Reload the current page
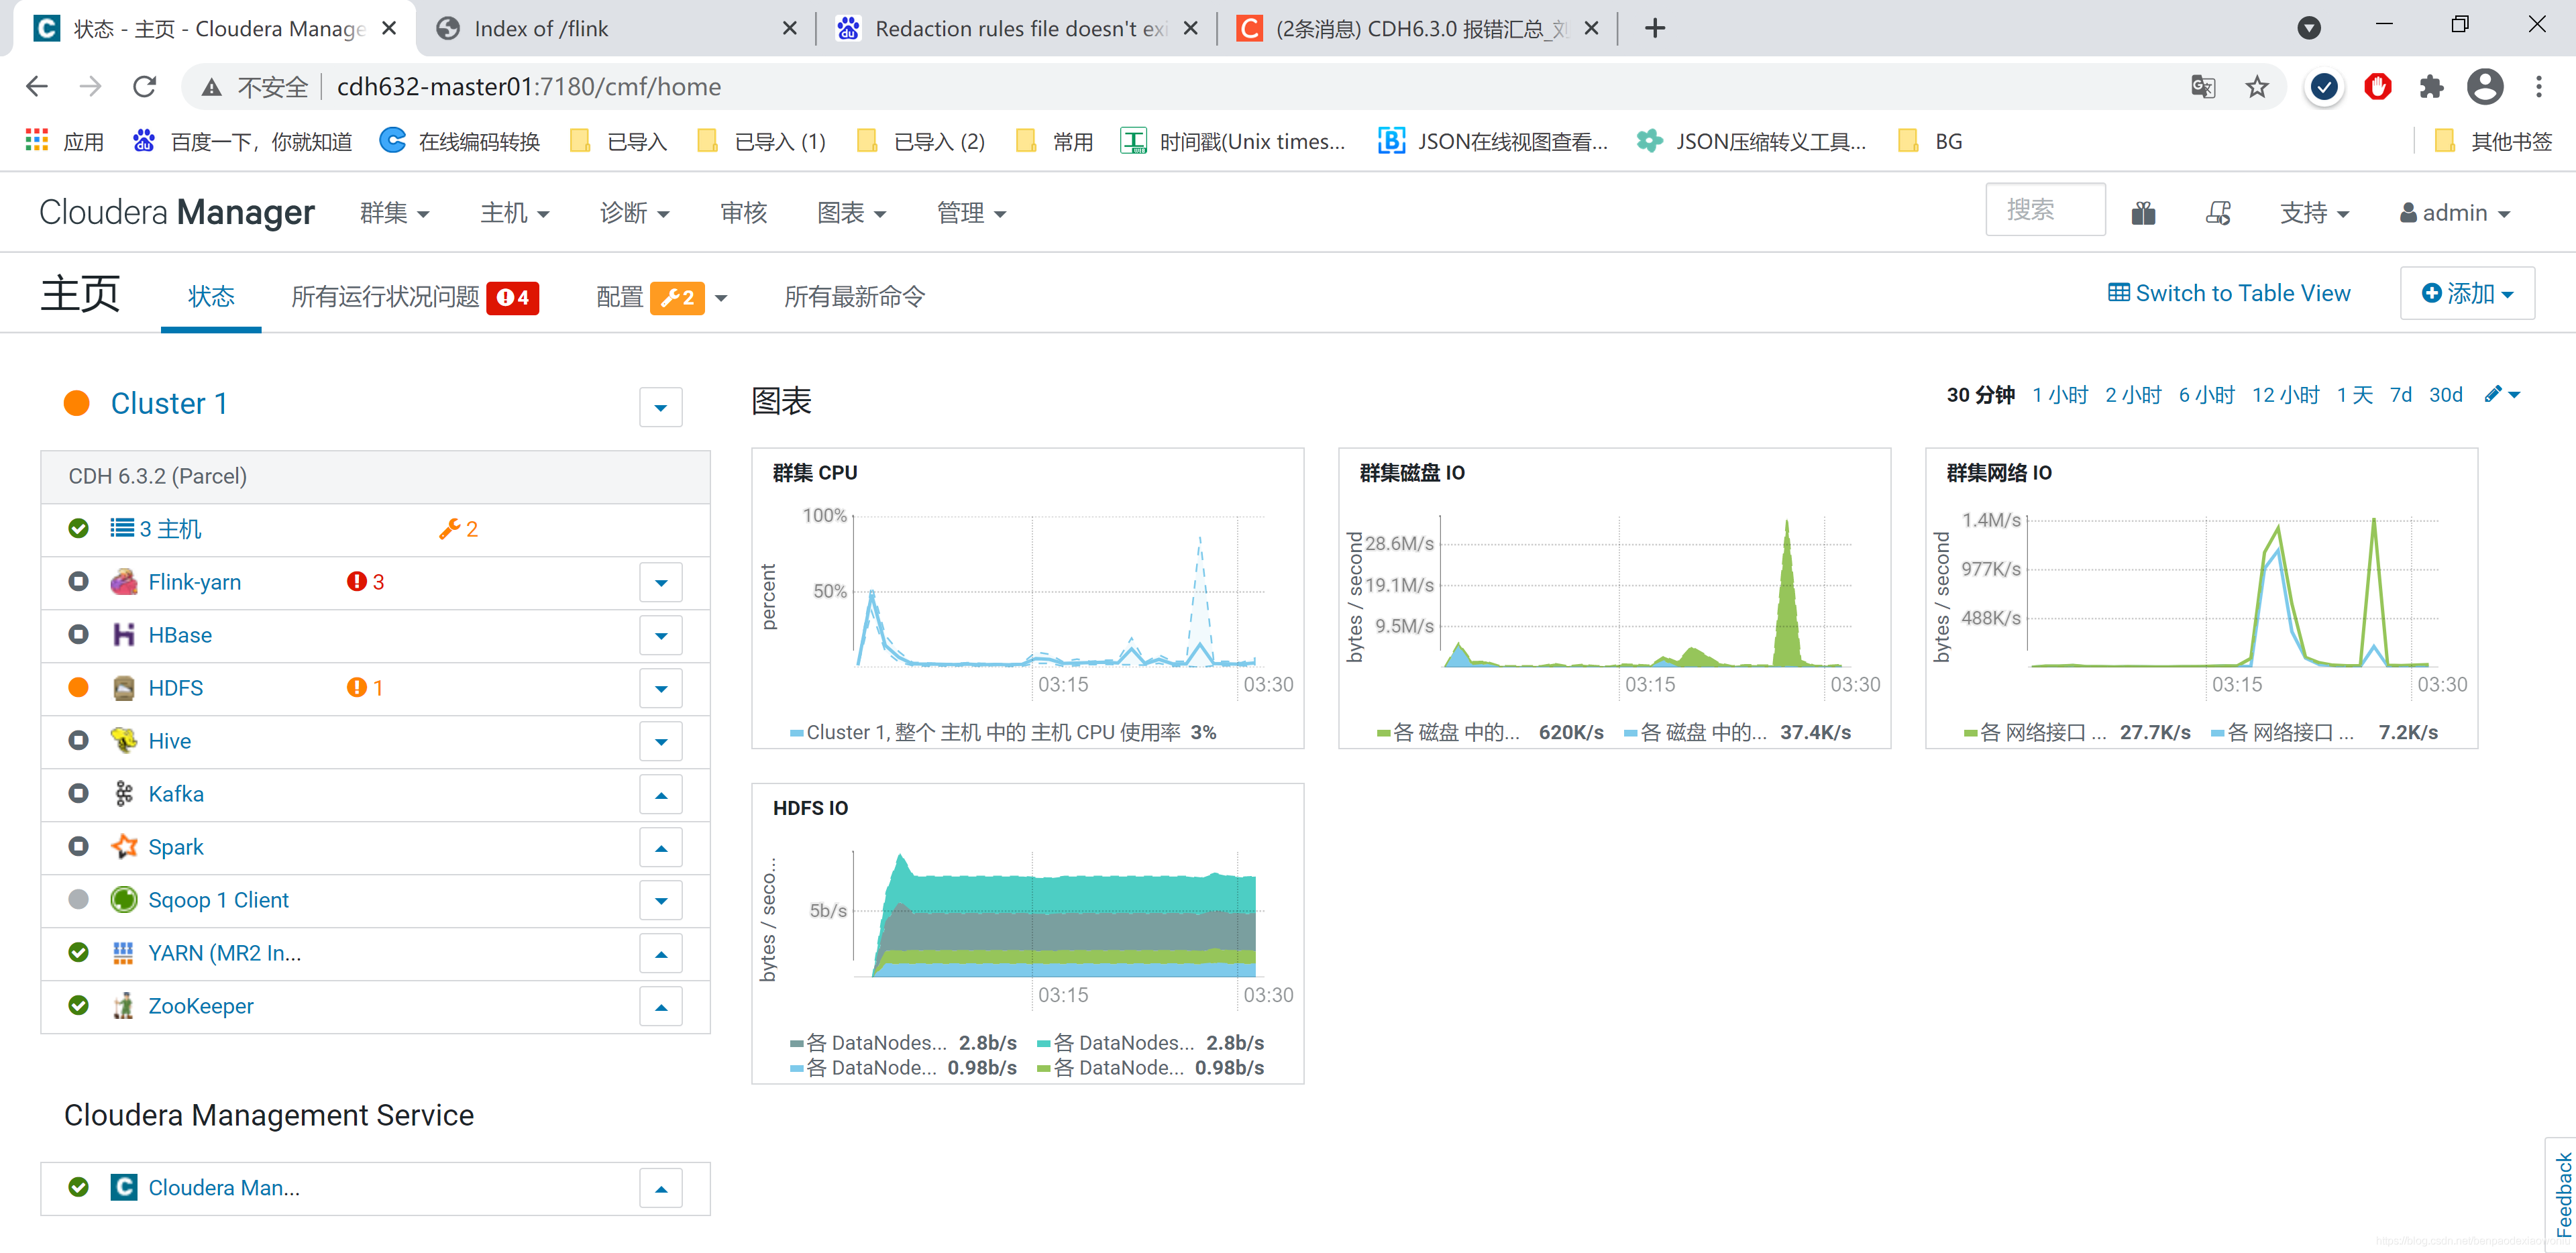Viewport: 2576px width, 1253px height. (145, 87)
